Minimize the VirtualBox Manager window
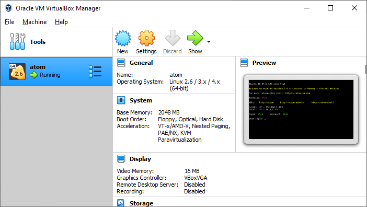367x207 pixels. tap(307, 8)
